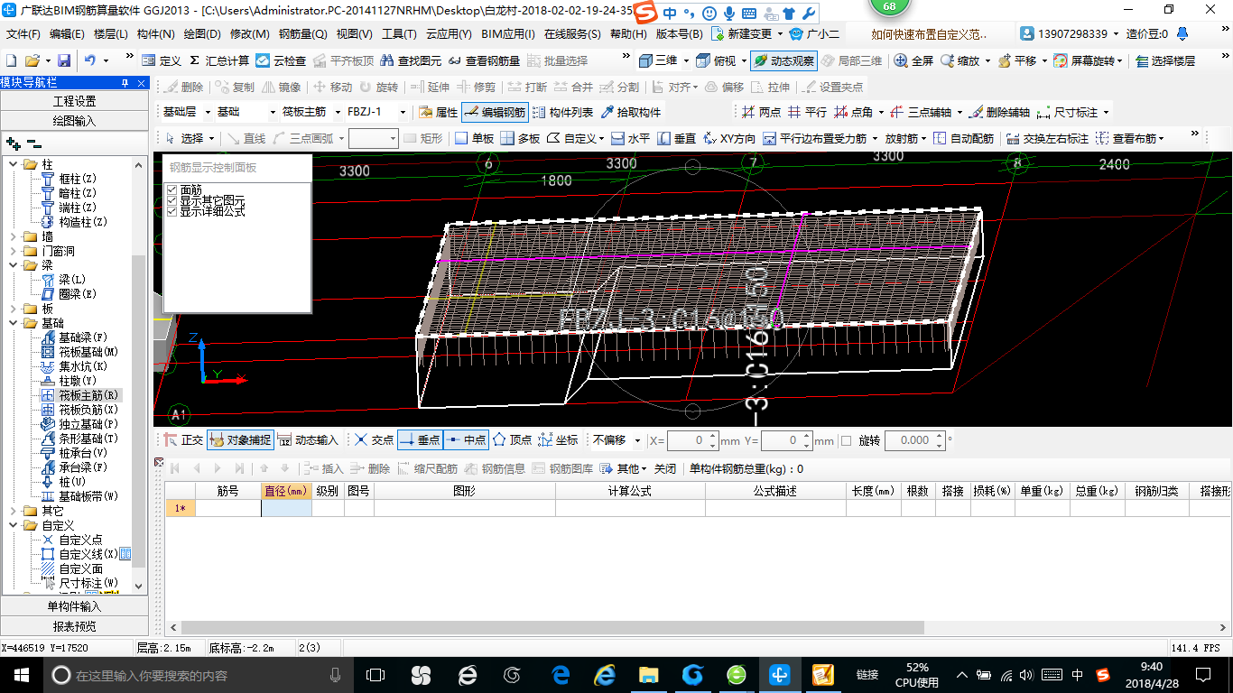This screenshot has width=1233, height=693.
Task: Open 属性 properties panel
Action: coord(438,113)
